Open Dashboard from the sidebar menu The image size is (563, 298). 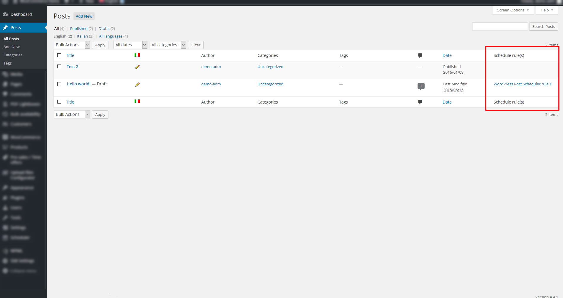[21, 14]
